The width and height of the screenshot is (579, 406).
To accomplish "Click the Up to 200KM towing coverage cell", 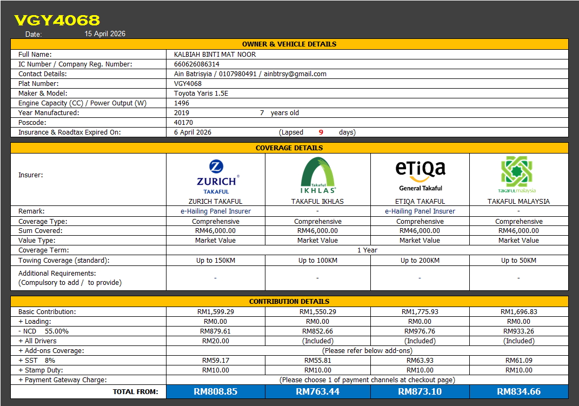I will point(420,261).
